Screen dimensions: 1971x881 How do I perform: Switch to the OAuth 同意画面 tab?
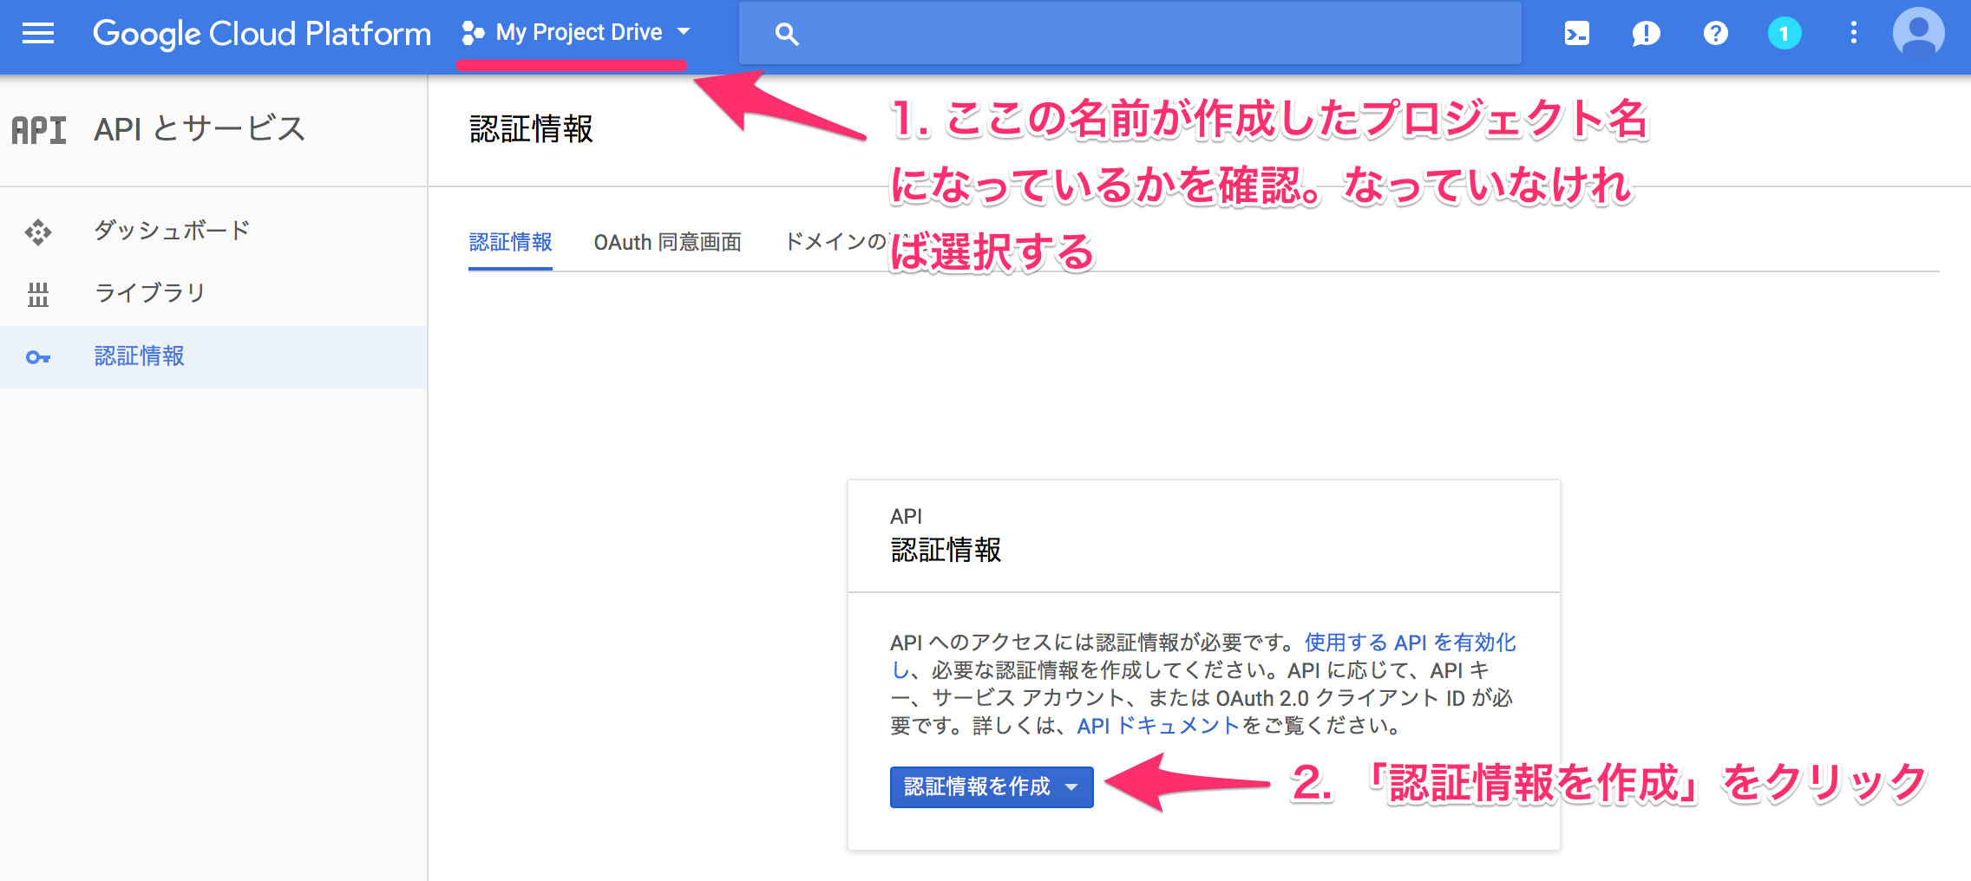pos(667,243)
